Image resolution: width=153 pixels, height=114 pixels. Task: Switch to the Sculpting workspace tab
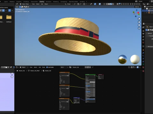19,2
